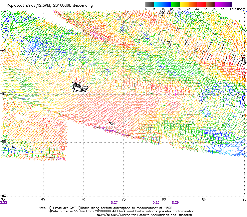Click the large black island outline near 70E
247x217 pixels.
coord(79,87)
